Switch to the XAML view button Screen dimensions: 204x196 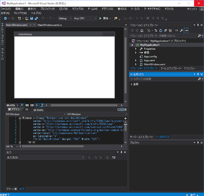[39, 110]
